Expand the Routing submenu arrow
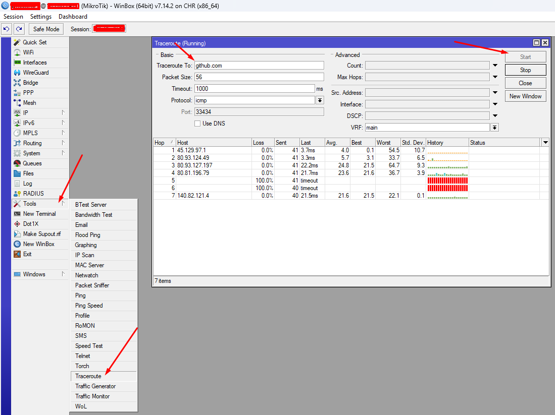Screen dimensions: 555x415 coord(63,143)
